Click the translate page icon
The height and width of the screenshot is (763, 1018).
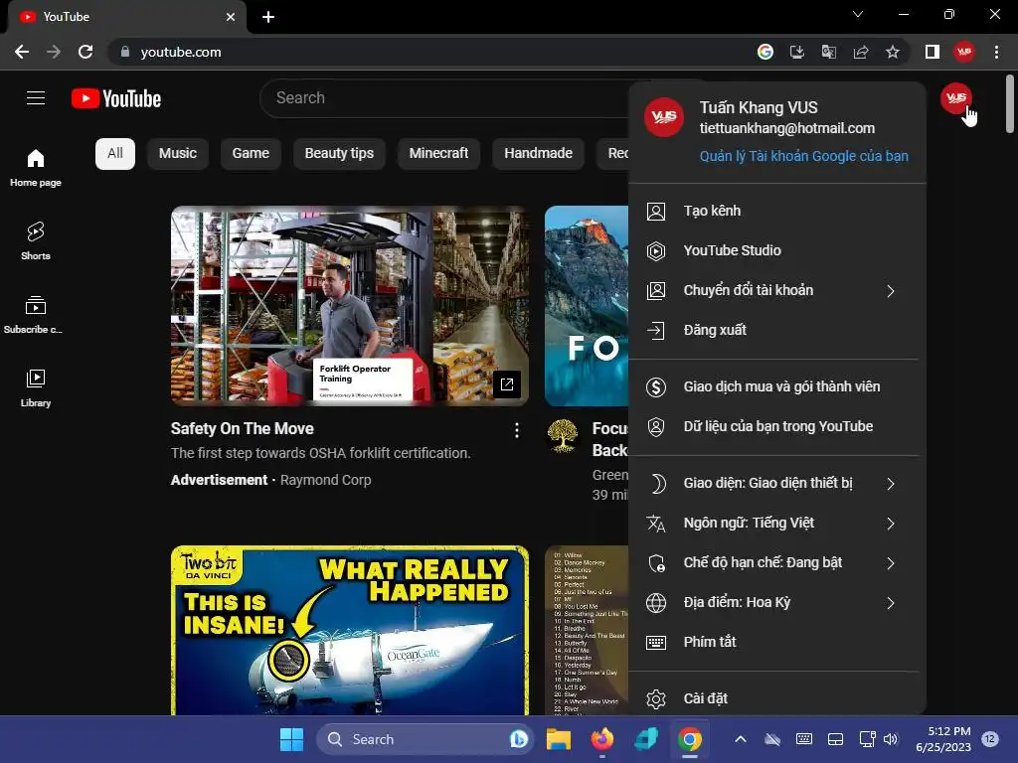(x=829, y=52)
